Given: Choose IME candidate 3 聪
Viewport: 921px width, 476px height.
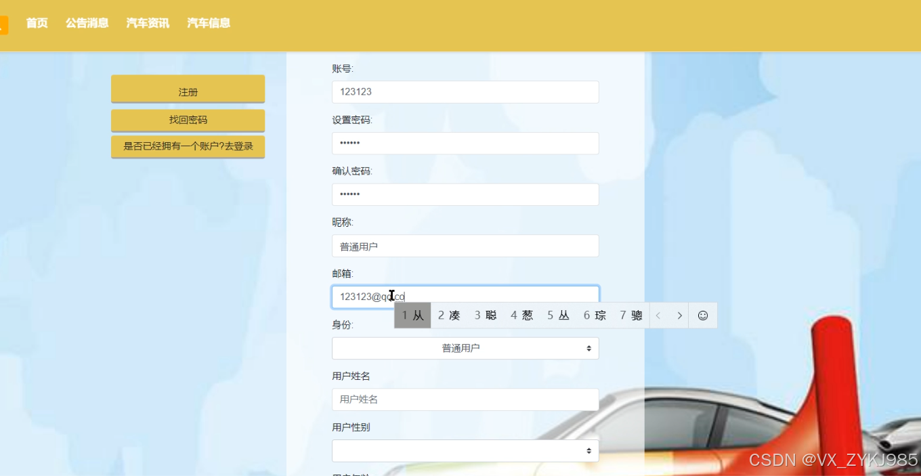Looking at the screenshot, I should pos(486,316).
